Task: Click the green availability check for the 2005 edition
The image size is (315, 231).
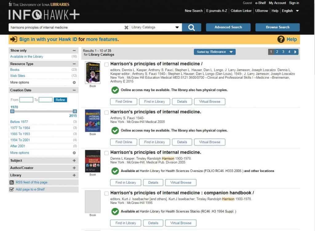Action: pos(115,171)
